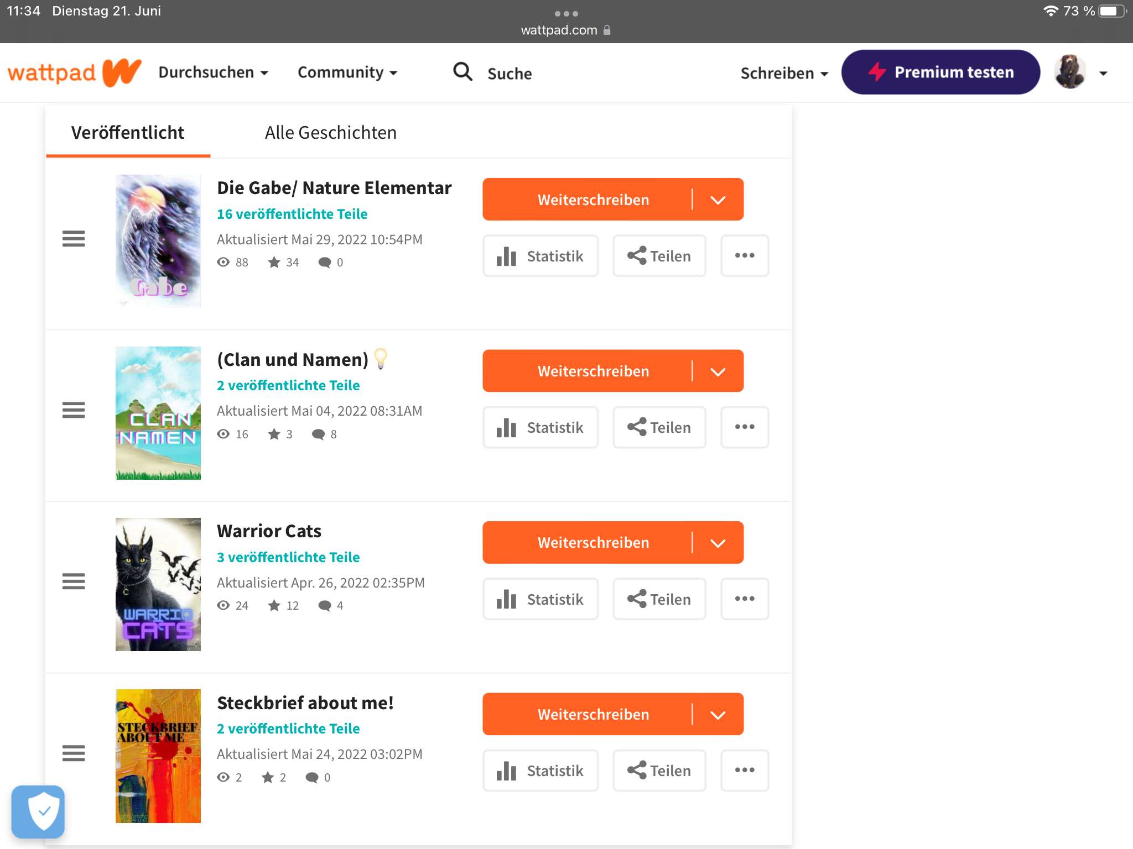This screenshot has height=849, width=1133.
Task: Open more options for Die Gabe
Action: coord(744,255)
